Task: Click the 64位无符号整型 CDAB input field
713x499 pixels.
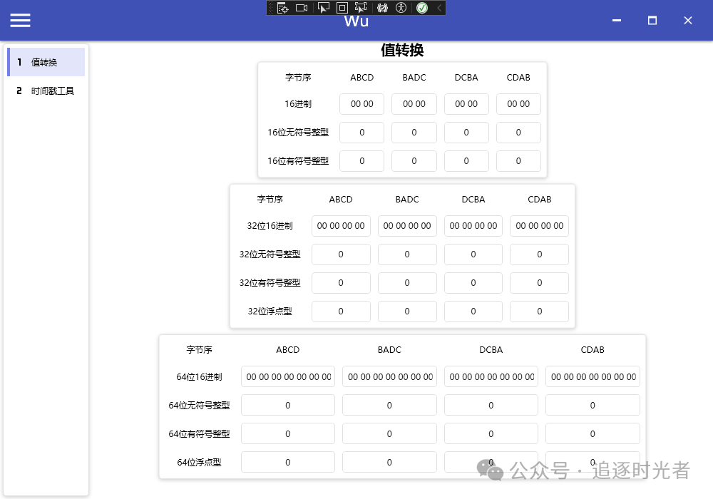Action: [593, 404]
